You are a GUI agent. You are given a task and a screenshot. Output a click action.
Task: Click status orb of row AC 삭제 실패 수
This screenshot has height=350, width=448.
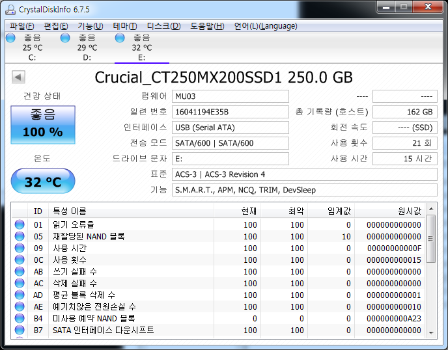pos(20,283)
